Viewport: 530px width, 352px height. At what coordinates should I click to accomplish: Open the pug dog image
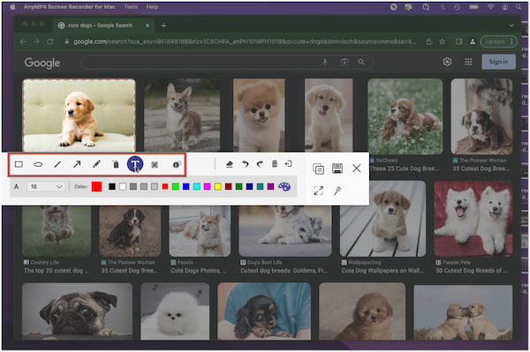pyautogui.click(x=78, y=311)
